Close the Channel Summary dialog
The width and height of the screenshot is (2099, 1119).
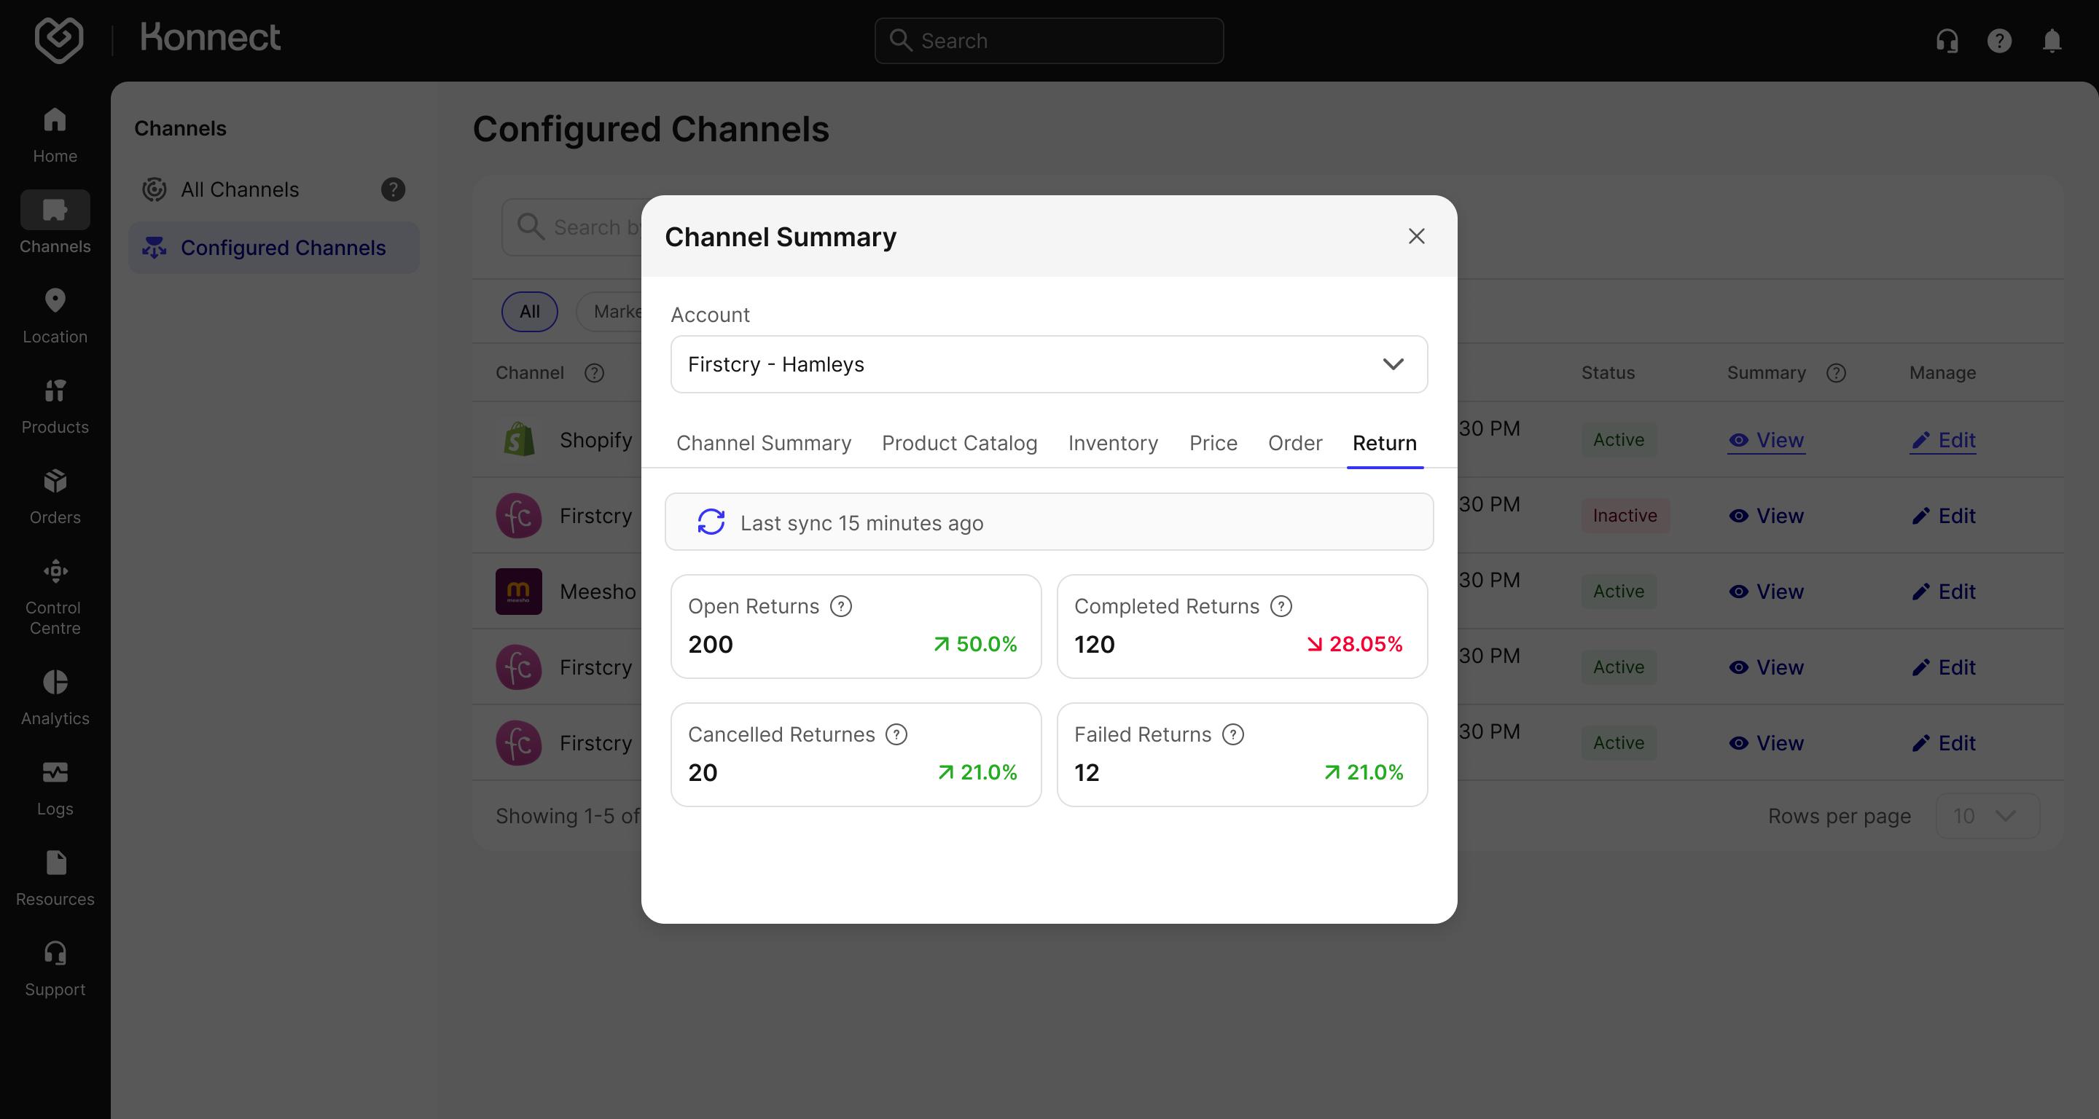[1416, 236]
